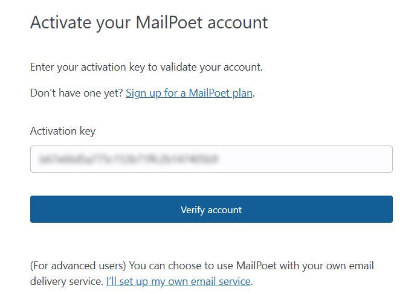Click the "Don't have one yet?" text
This screenshot has width=420, height=294.
77,93
